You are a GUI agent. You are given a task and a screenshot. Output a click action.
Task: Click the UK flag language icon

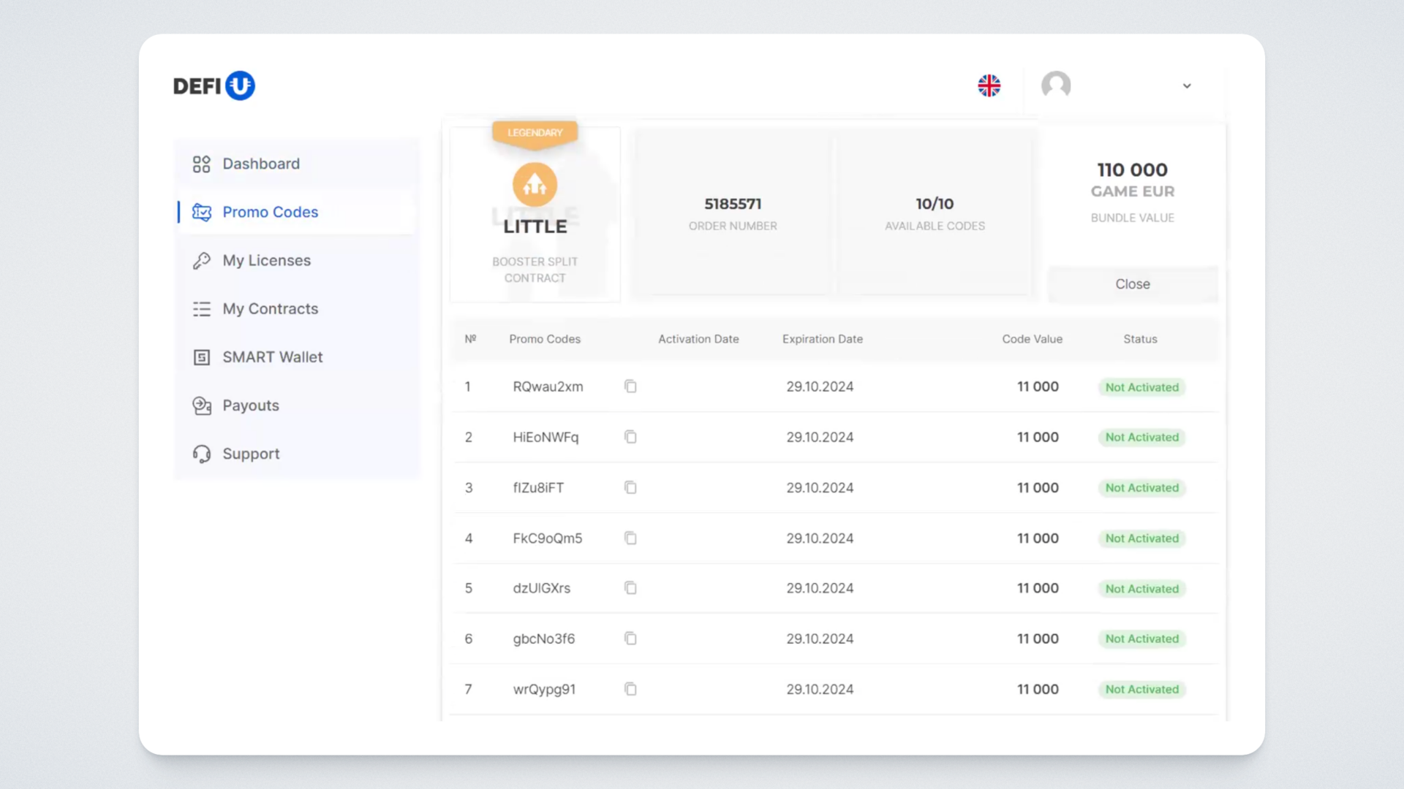click(989, 85)
